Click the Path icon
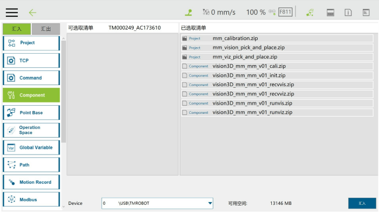Screen dimensions: 379x213 pyautogui.click(x=11, y=165)
